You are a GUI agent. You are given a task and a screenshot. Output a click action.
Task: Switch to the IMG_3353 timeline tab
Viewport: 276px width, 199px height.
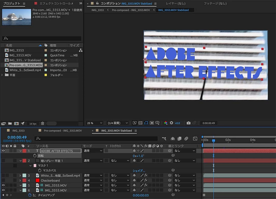pos(18,131)
